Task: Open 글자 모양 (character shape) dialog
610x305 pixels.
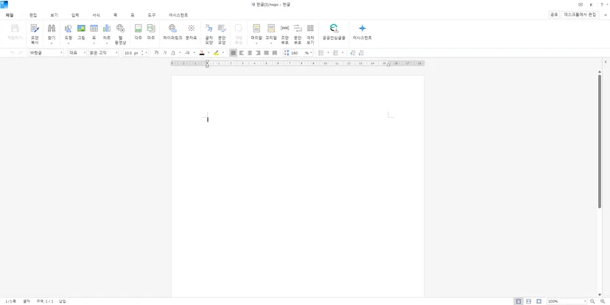Action: tap(209, 34)
